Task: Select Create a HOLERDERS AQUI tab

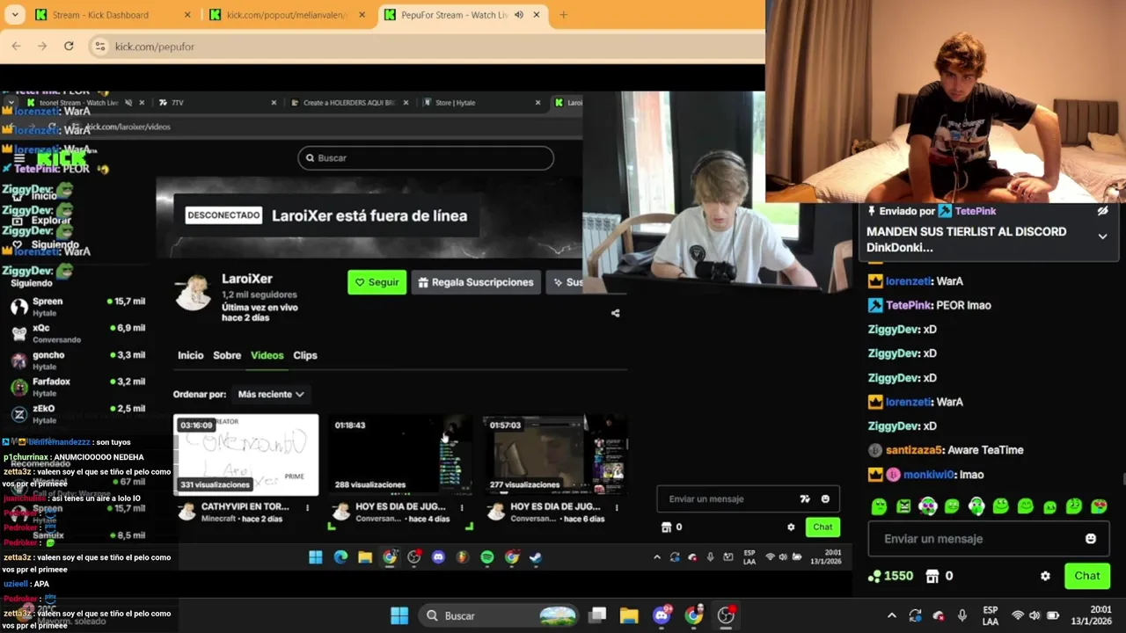Action: click(x=349, y=102)
